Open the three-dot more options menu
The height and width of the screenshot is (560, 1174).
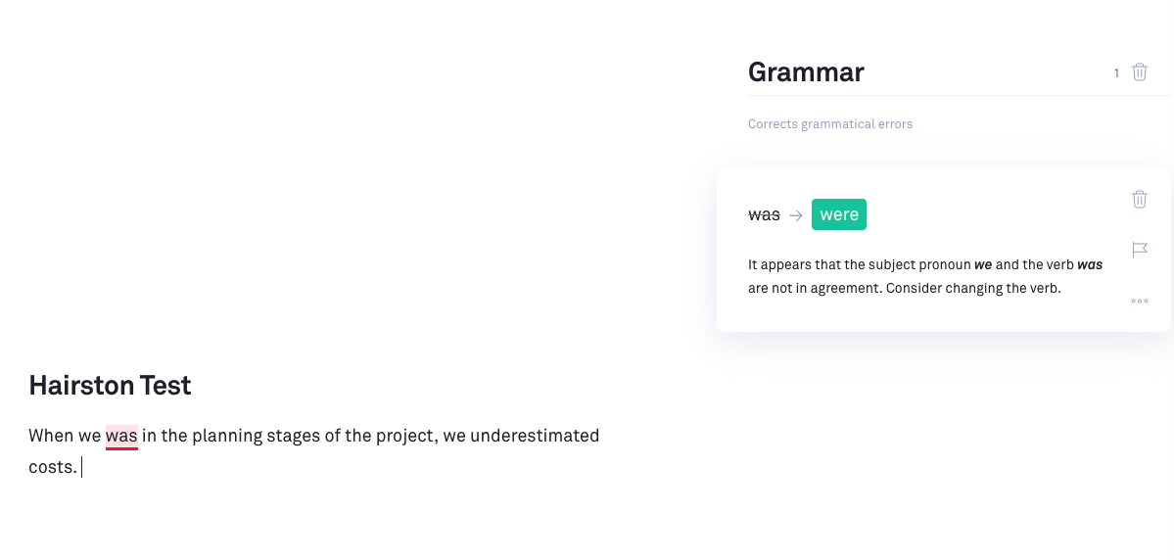[1139, 302]
